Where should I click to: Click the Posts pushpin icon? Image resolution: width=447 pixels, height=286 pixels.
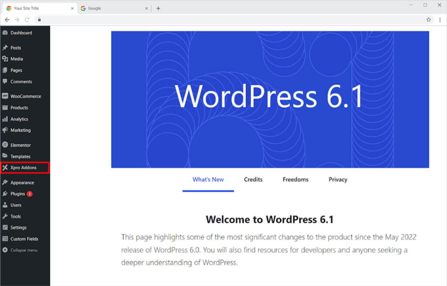coord(5,48)
